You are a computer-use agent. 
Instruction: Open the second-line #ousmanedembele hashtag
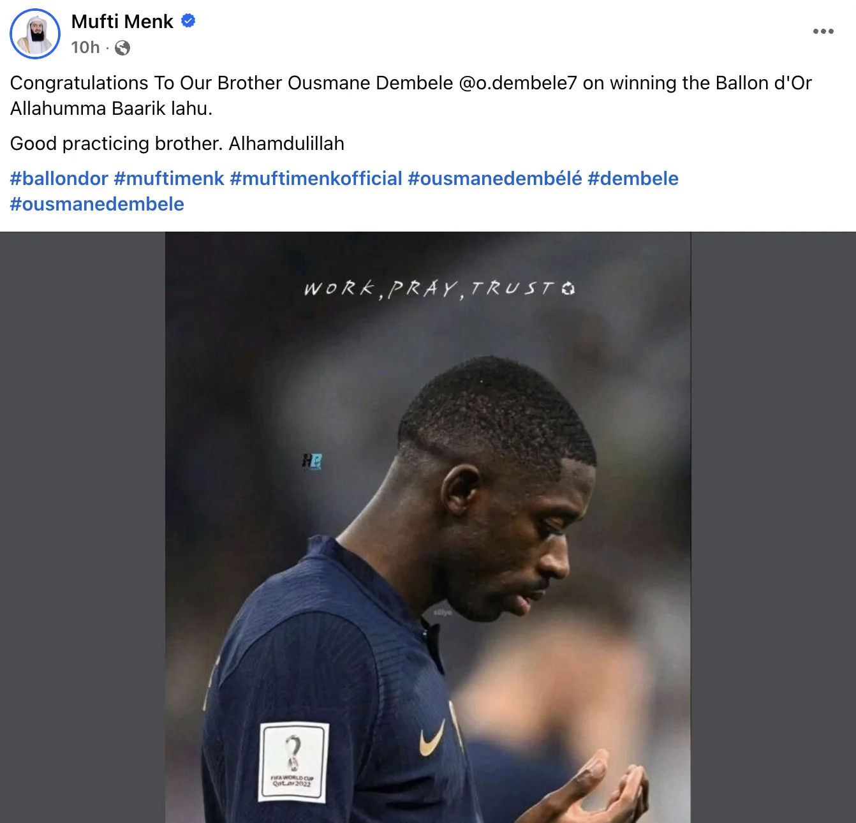97,204
